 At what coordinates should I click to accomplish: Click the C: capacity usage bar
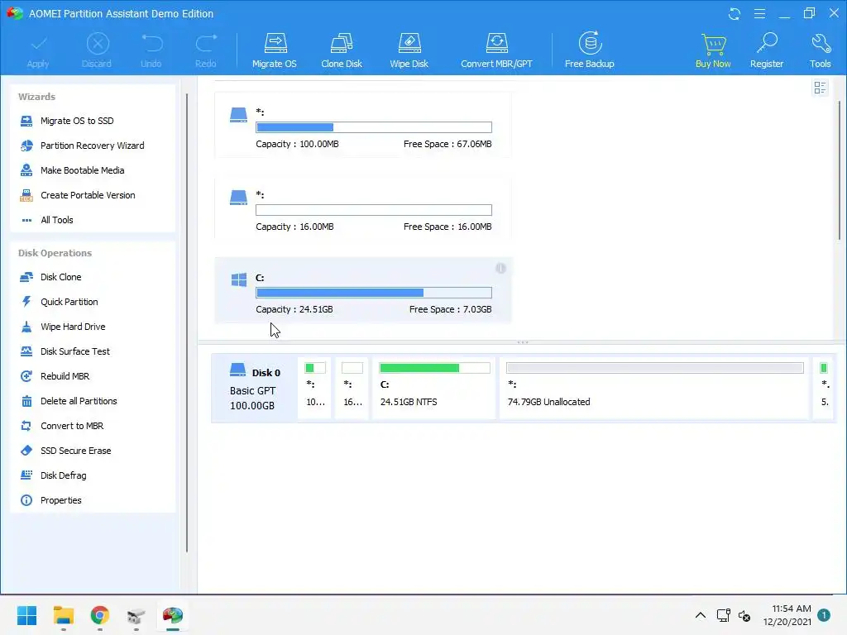(x=374, y=293)
